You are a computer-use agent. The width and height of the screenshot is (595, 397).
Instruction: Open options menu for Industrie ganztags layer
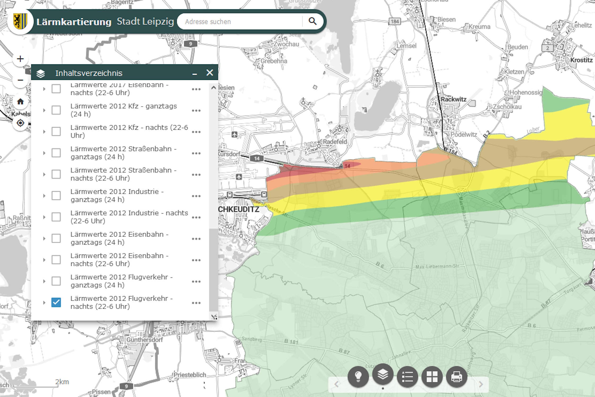click(196, 196)
